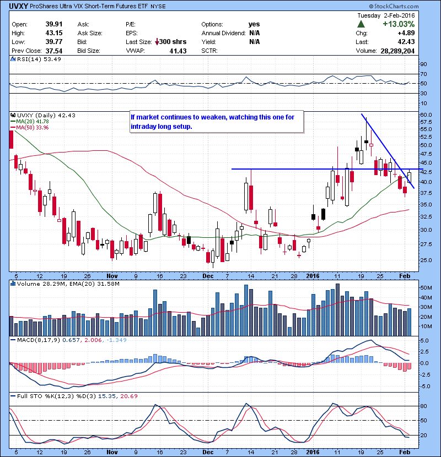Click the latest candlestick on 2-Feb

(409, 177)
